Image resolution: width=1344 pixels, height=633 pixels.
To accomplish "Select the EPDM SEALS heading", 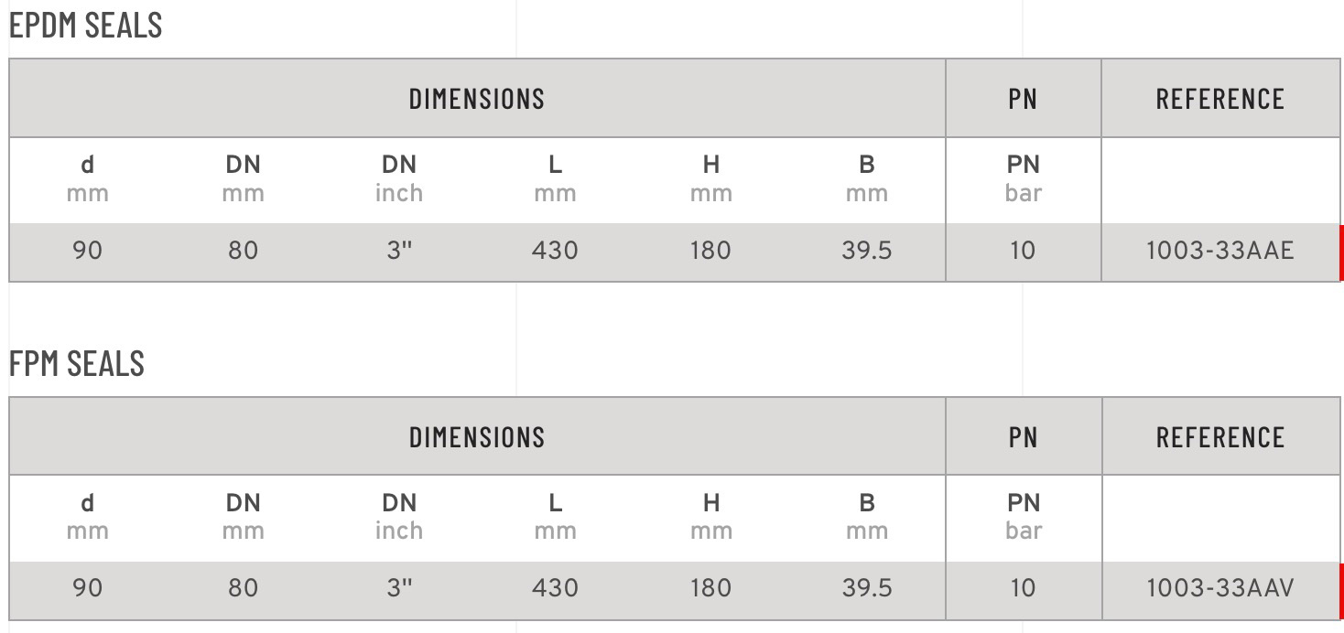I will click(86, 26).
